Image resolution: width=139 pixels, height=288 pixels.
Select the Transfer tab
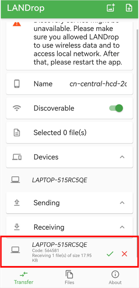click(24, 278)
